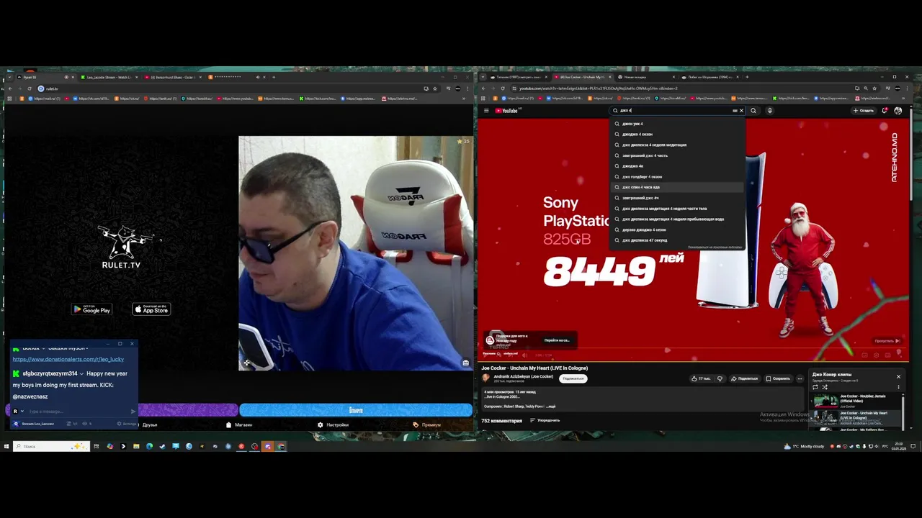This screenshot has width=922, height=518.
Task: Play playlist item Joe Cocker N'oubliez Jamais
Action: pos(857,401)
